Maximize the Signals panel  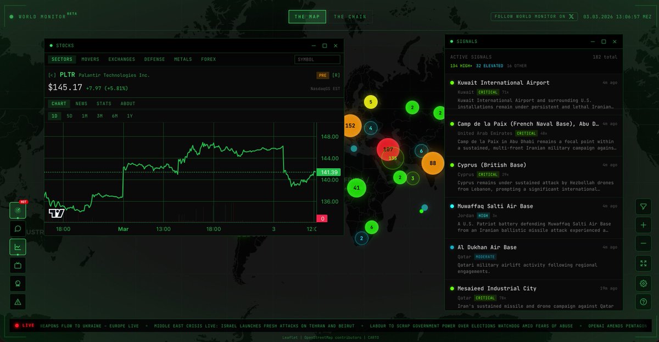coord(604,41)
